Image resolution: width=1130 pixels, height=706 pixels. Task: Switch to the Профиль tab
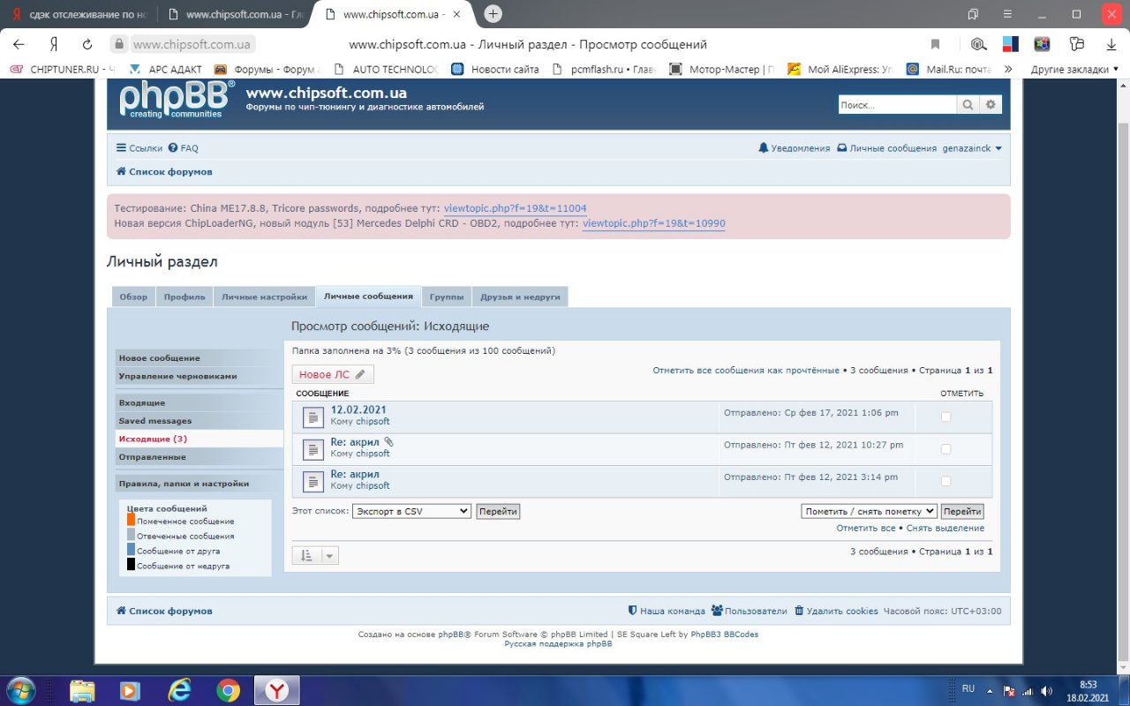pyautogui.click(x=185, y=297)
